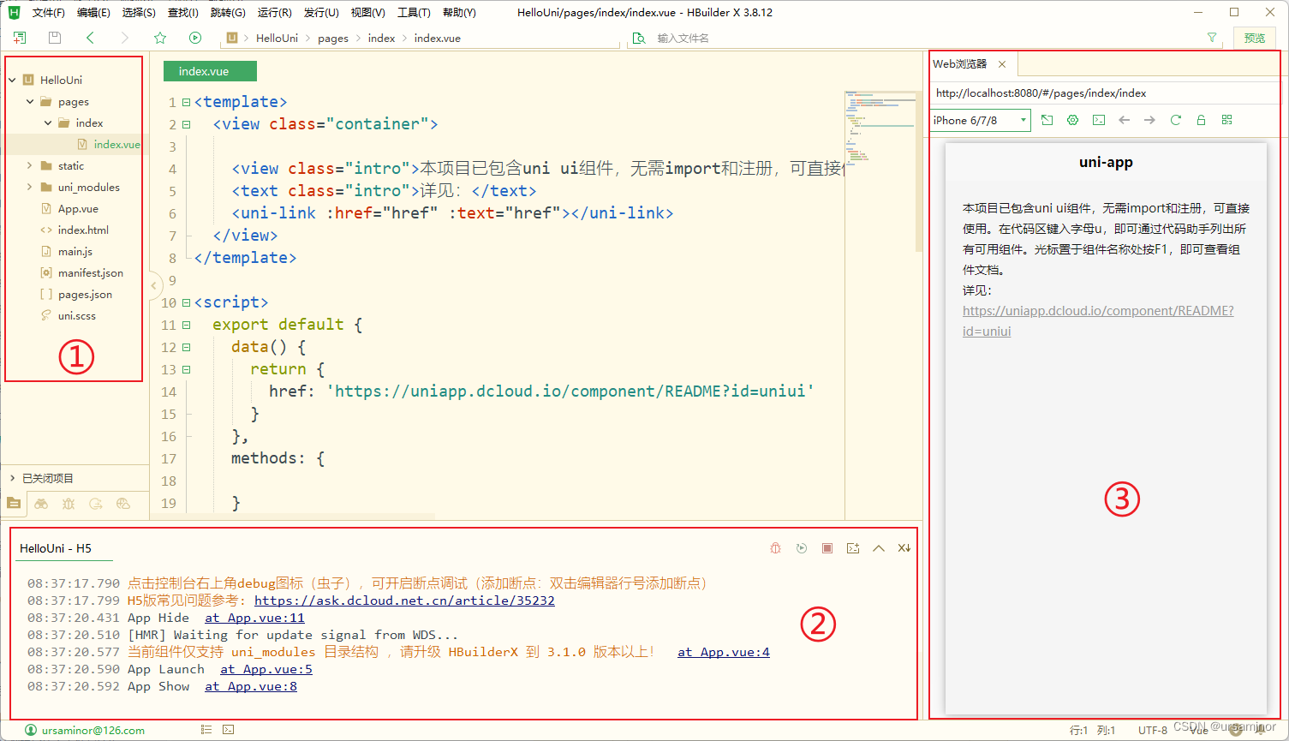Click the console debug bug icon
The image size is (1289, 741).
775,548
